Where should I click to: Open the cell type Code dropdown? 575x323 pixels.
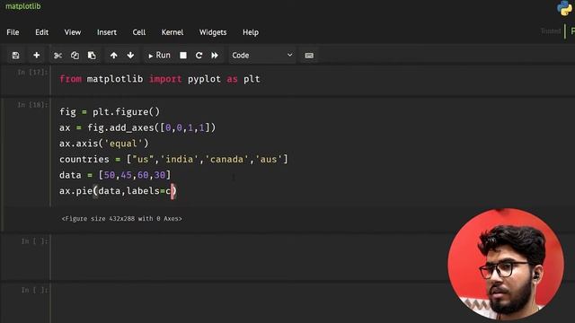point(261,56)
